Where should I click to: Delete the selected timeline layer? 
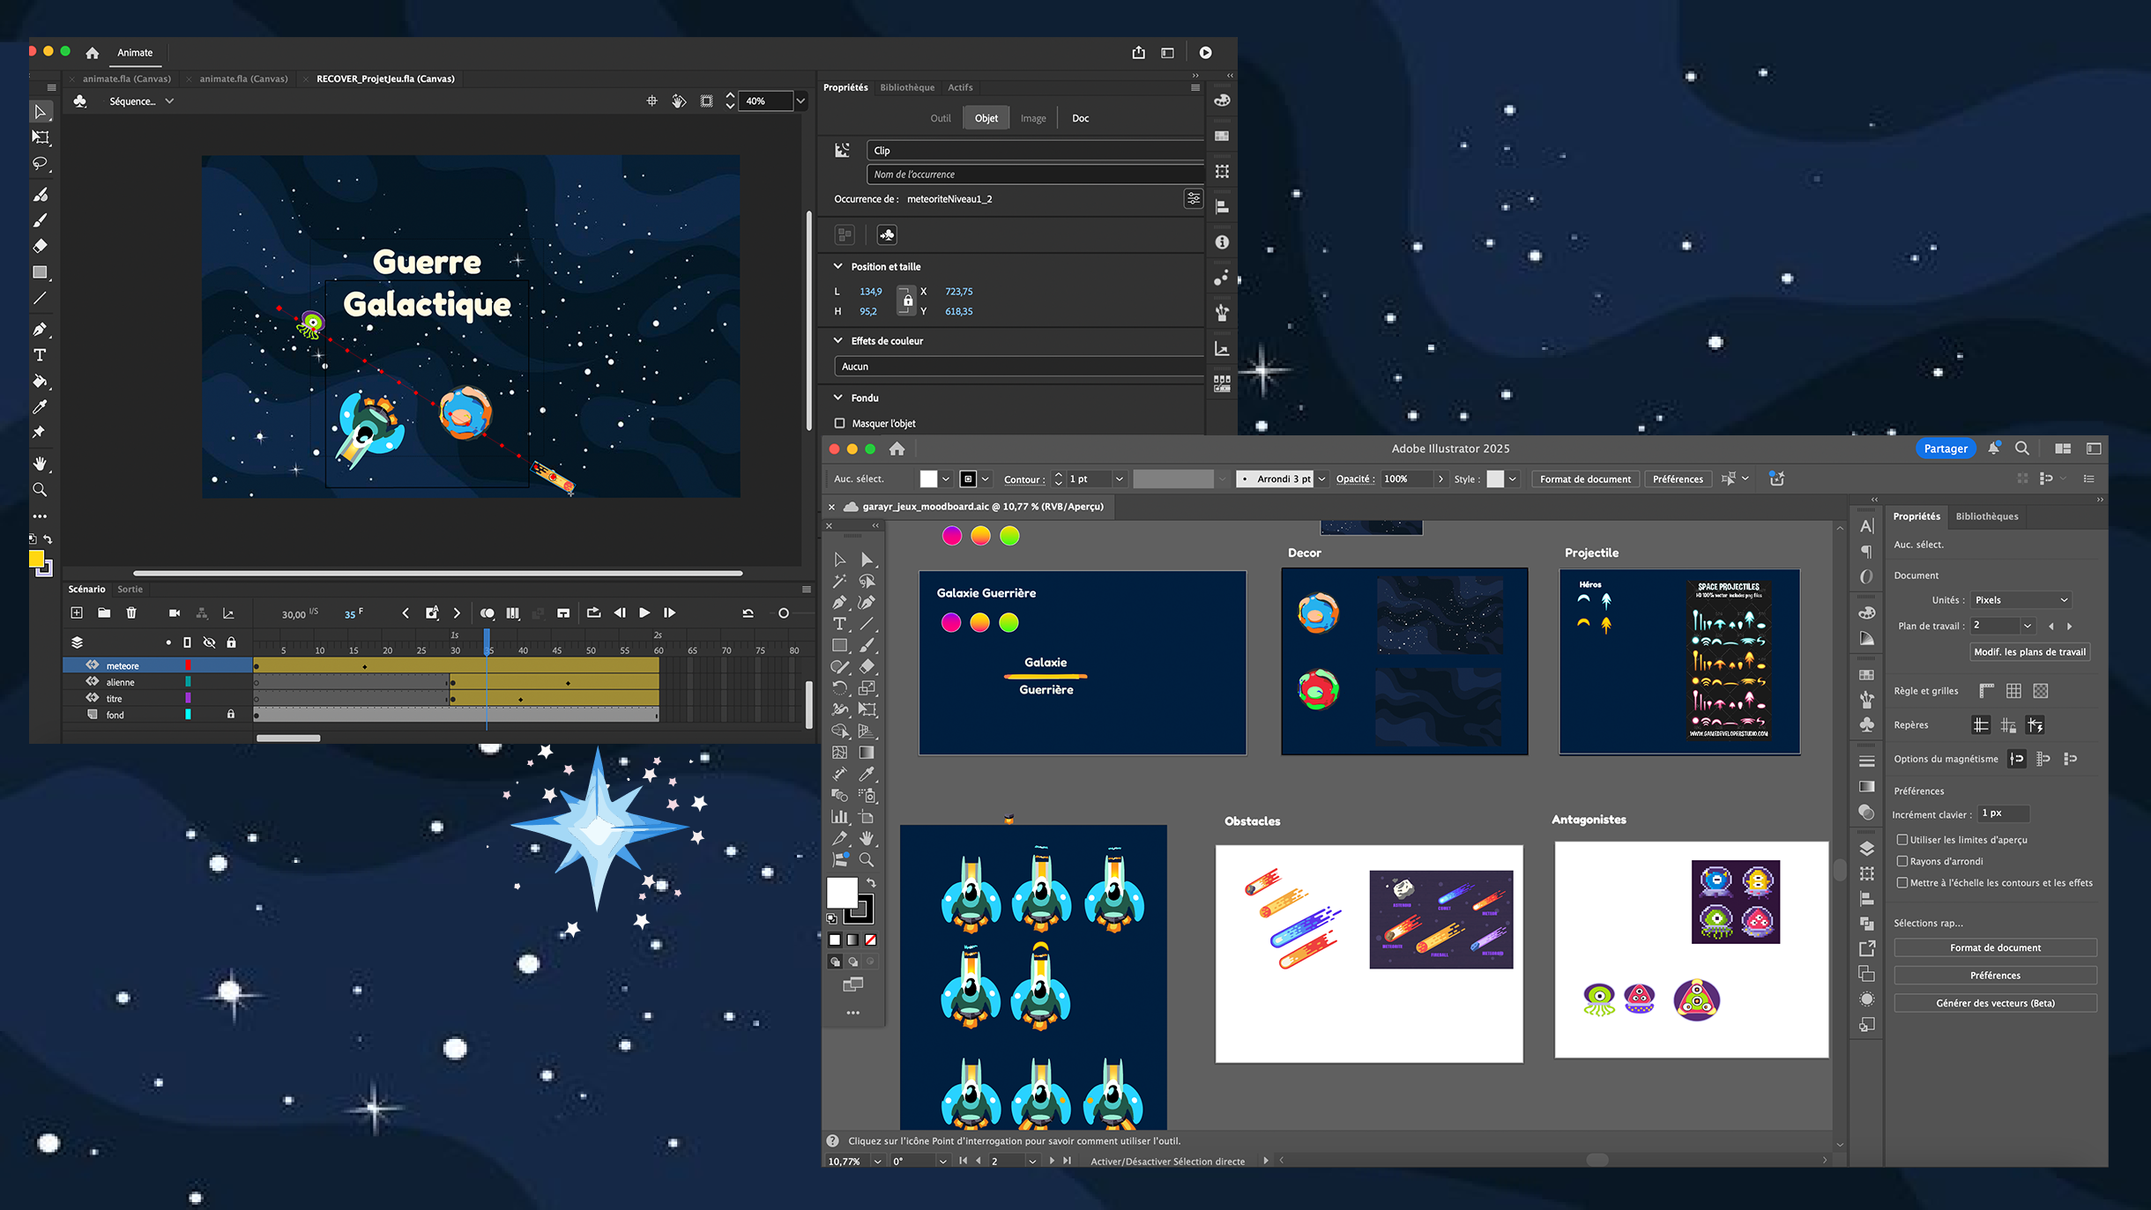131,613
